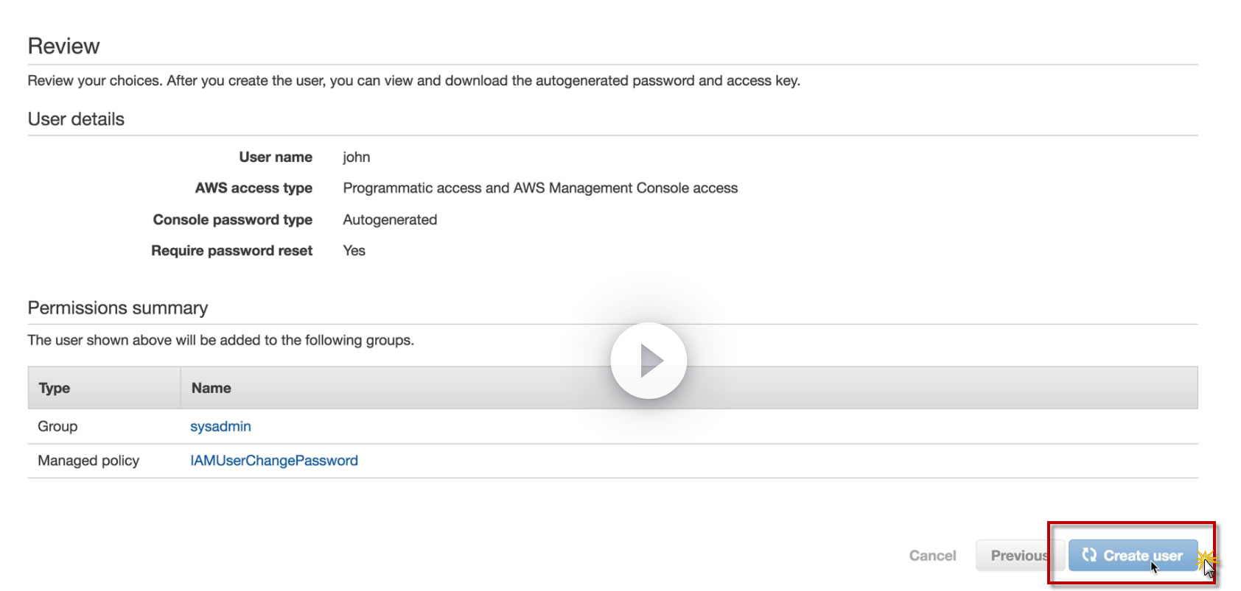
Task: Click the User details section heading
Action: coord(76,119)
